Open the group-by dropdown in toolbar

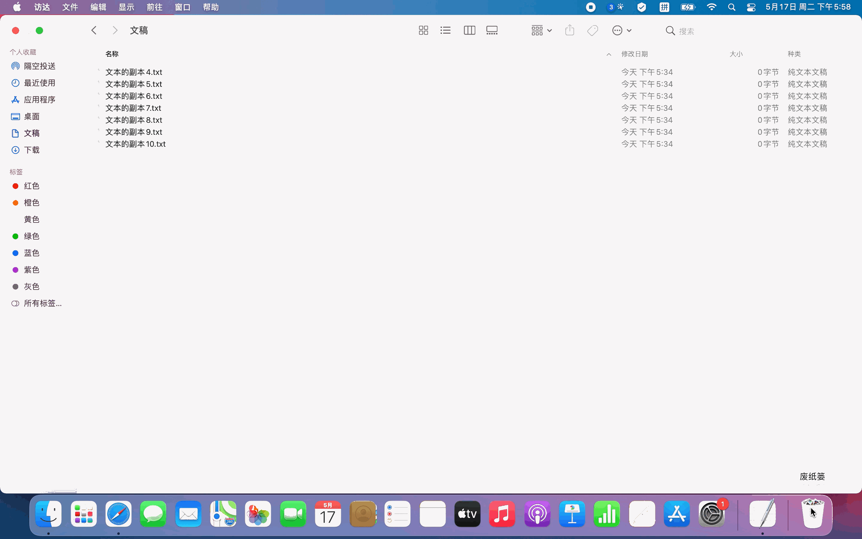[x=541, y=30]
